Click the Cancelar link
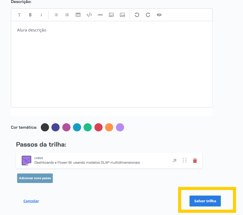Image resolution: width=243 pixels, height=215 pixels. click(31, 201)
